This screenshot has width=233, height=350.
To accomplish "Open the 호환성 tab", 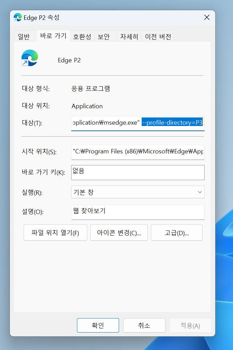I will [x=82, y=36].
